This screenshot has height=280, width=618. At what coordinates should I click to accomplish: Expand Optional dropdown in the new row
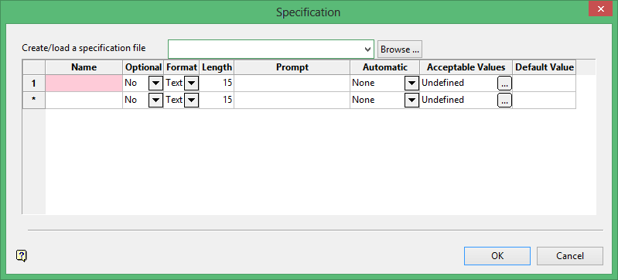tap(155, 101)
